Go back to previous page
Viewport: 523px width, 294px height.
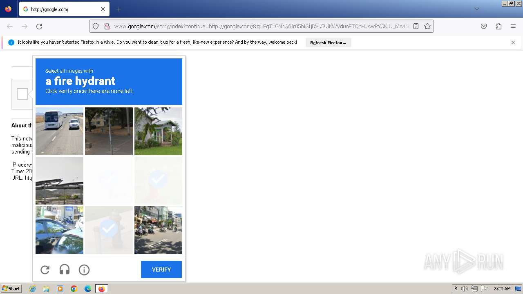(x=10, y=26)
